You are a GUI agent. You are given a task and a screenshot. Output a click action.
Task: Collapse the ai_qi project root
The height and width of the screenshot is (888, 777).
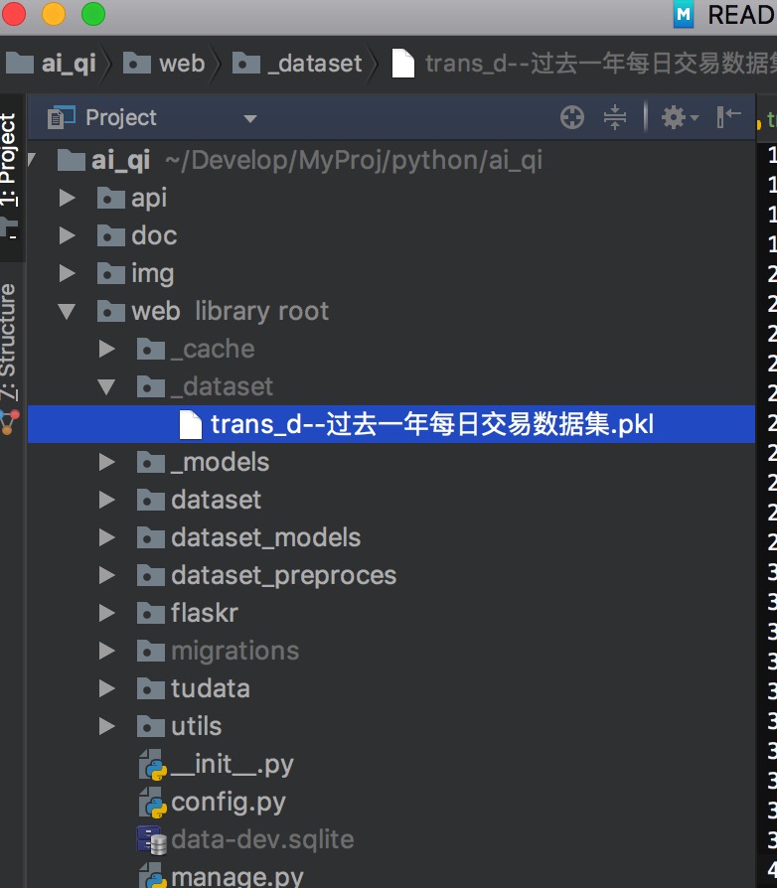point(32,160)
